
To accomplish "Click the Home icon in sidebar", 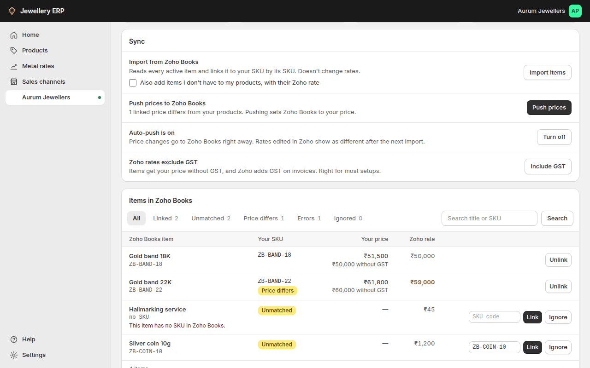I will [14, 35].
